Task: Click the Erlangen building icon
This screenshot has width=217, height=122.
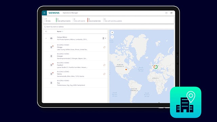Action: [51, 56]
